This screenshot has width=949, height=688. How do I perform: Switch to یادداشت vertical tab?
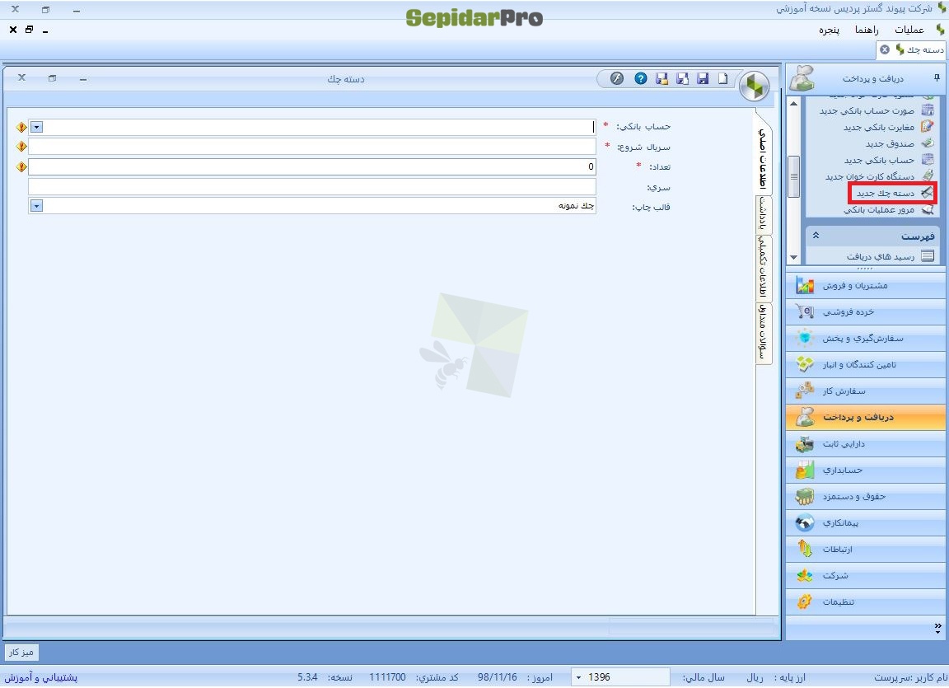(764, 214)
